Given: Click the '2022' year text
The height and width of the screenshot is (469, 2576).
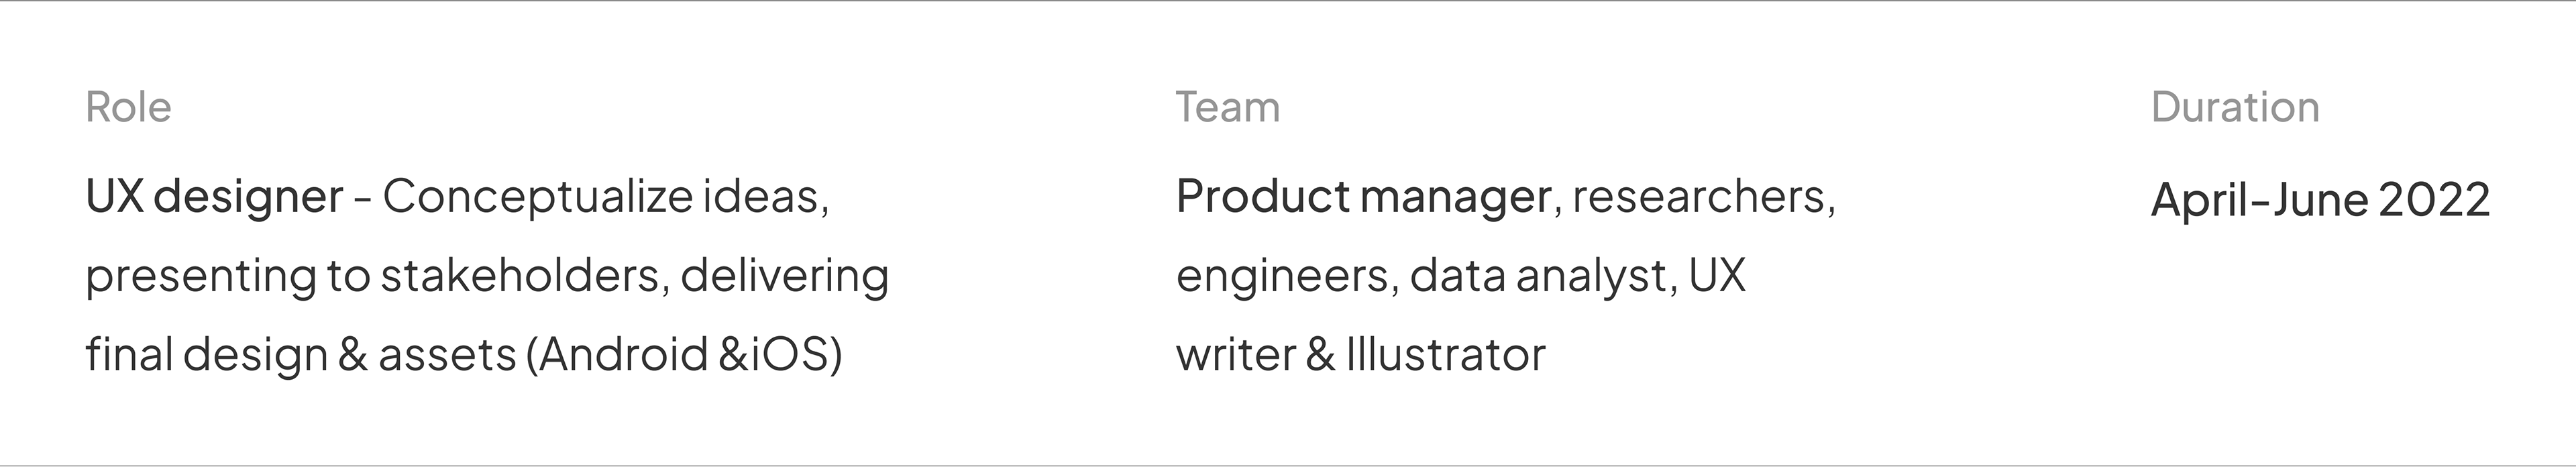Looking at the screenshot, I should click(2434, 200).
